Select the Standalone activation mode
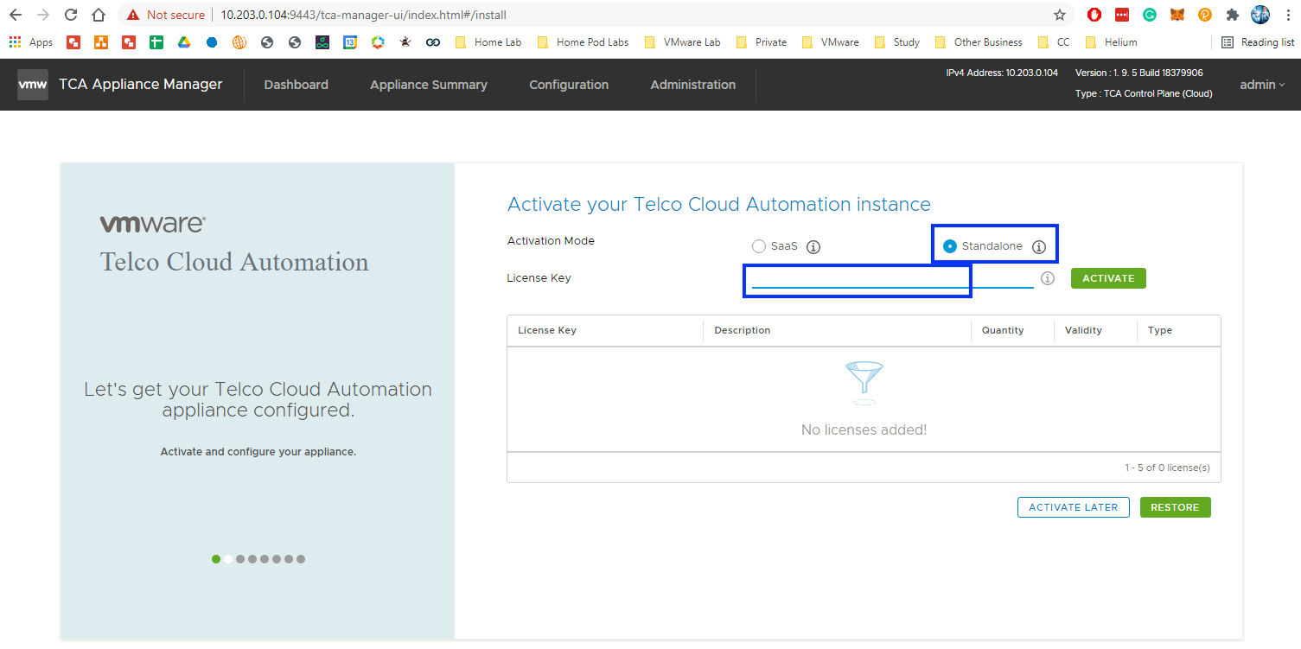The image size is (1301, 649). click(950, 246)
